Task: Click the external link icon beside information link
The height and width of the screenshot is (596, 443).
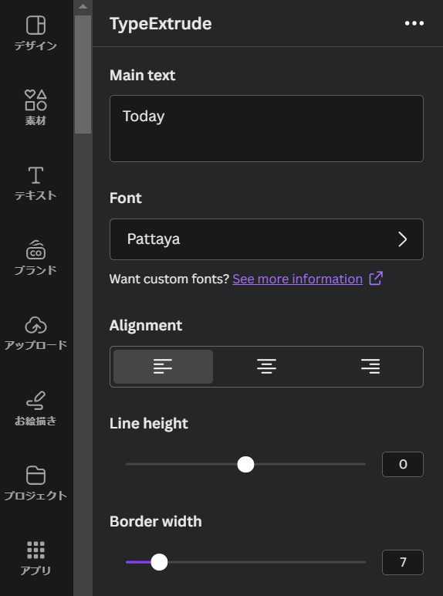Action: (376, 278)
